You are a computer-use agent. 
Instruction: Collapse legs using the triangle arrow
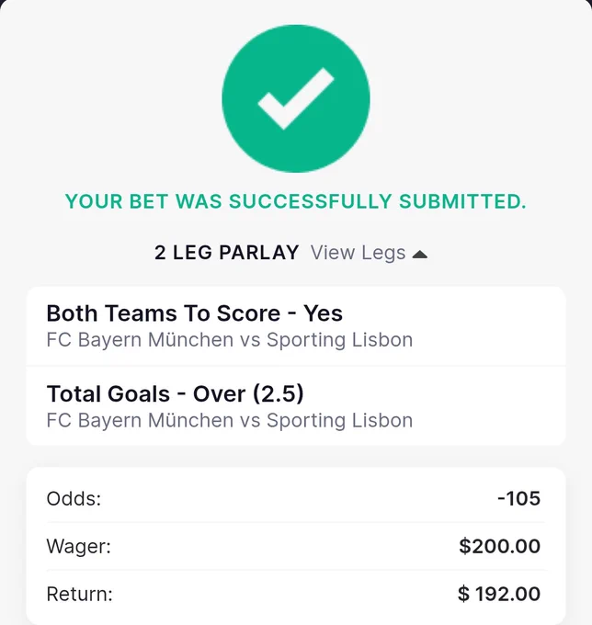420,255
